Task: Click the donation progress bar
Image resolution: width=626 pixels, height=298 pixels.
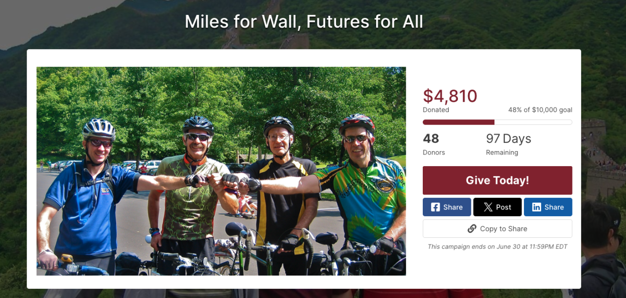Action: [497, 122]
